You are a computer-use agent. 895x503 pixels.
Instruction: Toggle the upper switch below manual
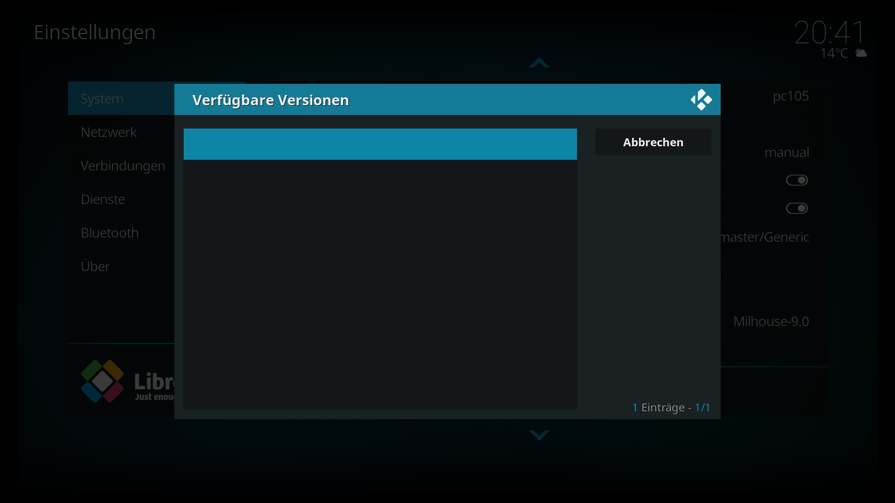[797, 180]
